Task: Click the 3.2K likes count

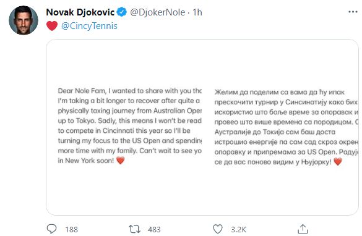Action: [x=239, y=230]
